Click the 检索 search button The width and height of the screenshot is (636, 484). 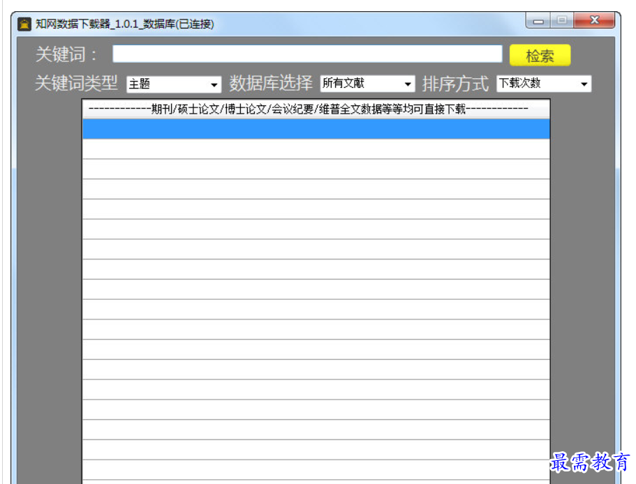(x=540, y=56)
